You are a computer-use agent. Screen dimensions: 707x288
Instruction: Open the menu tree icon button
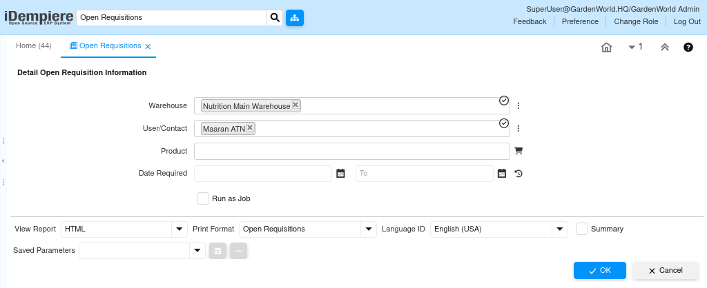point(295,17)
